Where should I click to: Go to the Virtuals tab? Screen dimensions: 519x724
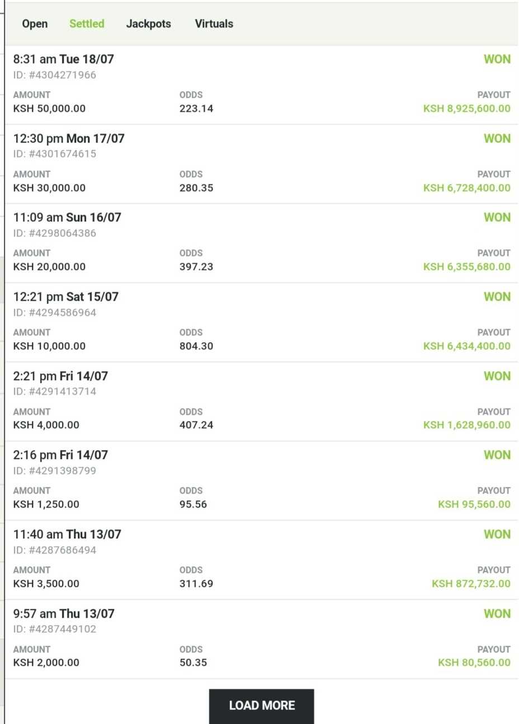point(214,24)
